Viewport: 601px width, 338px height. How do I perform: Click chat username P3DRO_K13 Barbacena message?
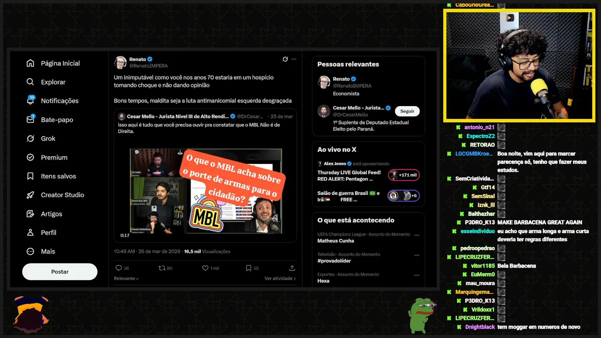click(480, 223)
